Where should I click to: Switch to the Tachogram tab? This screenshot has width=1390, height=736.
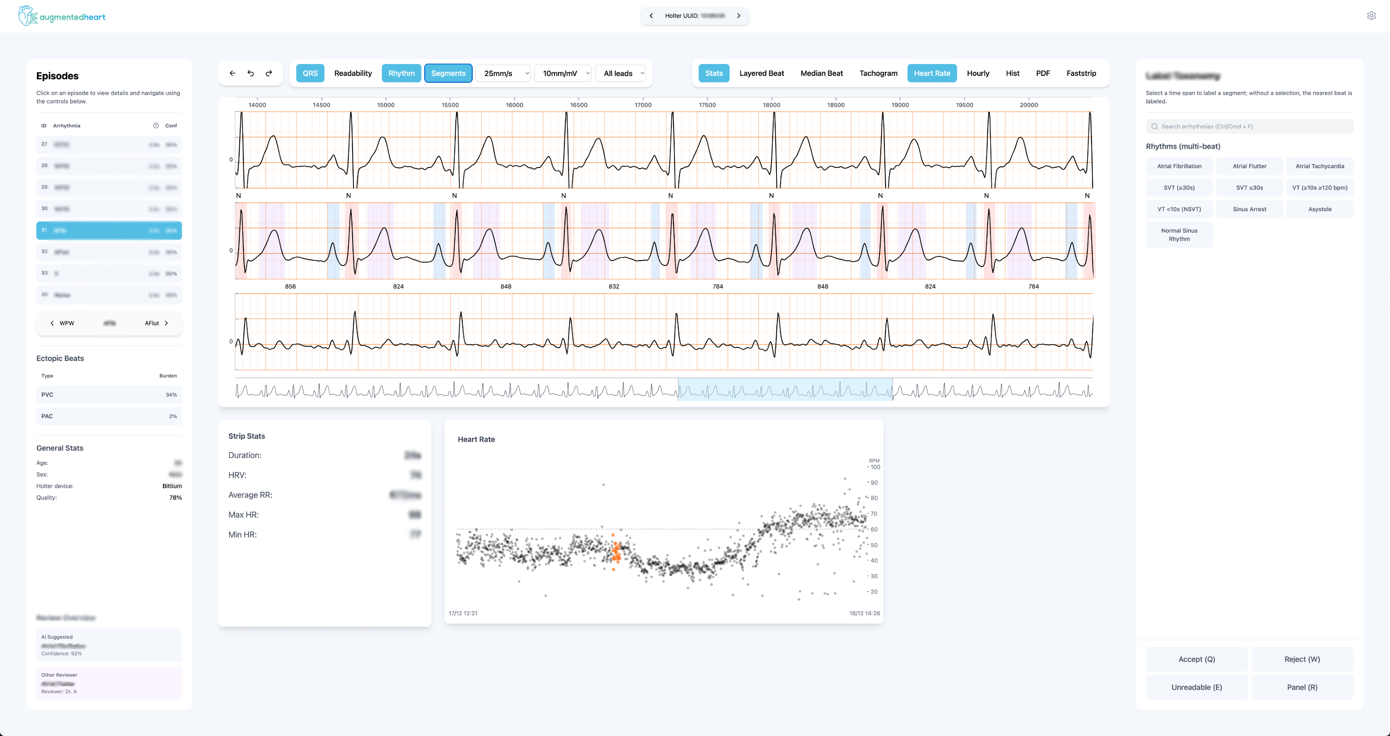[x=878, y=73]
